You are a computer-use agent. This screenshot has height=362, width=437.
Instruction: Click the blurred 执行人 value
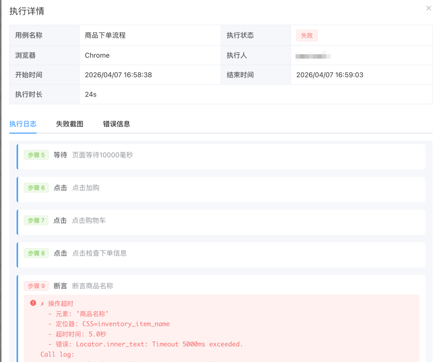point(313,56)
